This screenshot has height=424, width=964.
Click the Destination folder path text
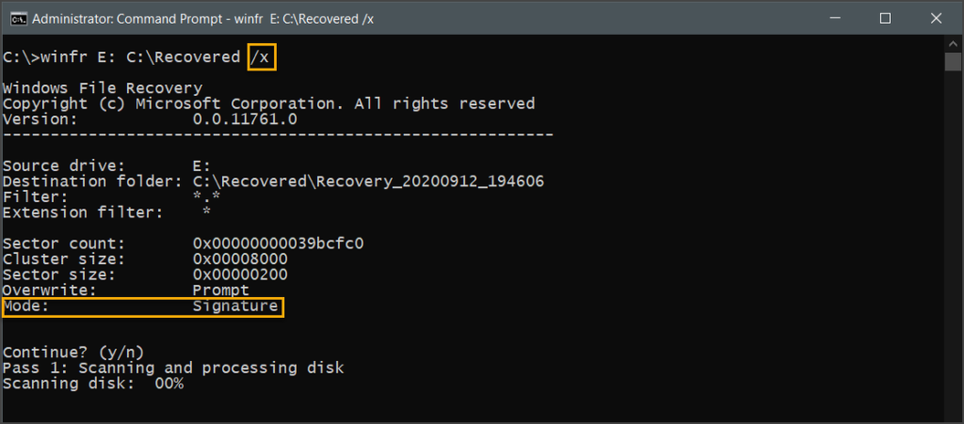tap(368, 181)
